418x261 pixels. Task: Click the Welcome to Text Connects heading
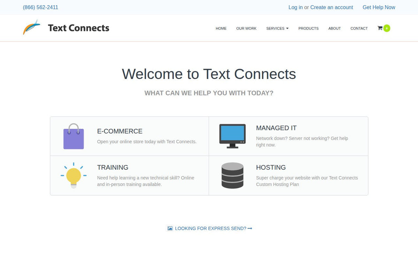pos(209,74)
